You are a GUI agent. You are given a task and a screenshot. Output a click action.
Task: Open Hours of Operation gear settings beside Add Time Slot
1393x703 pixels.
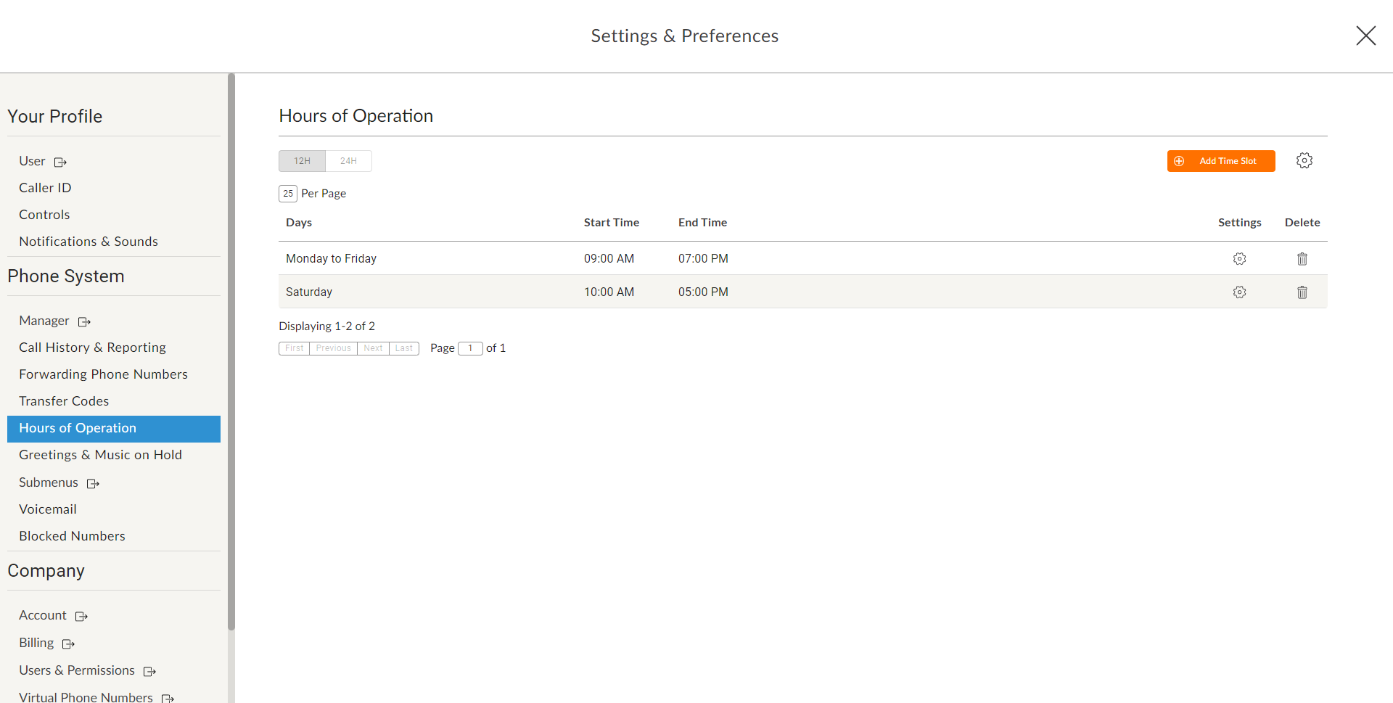coord(1304,160)
